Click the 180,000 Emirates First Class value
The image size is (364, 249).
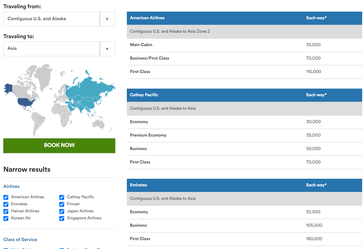pyautogui.click(x=314, y=239)
